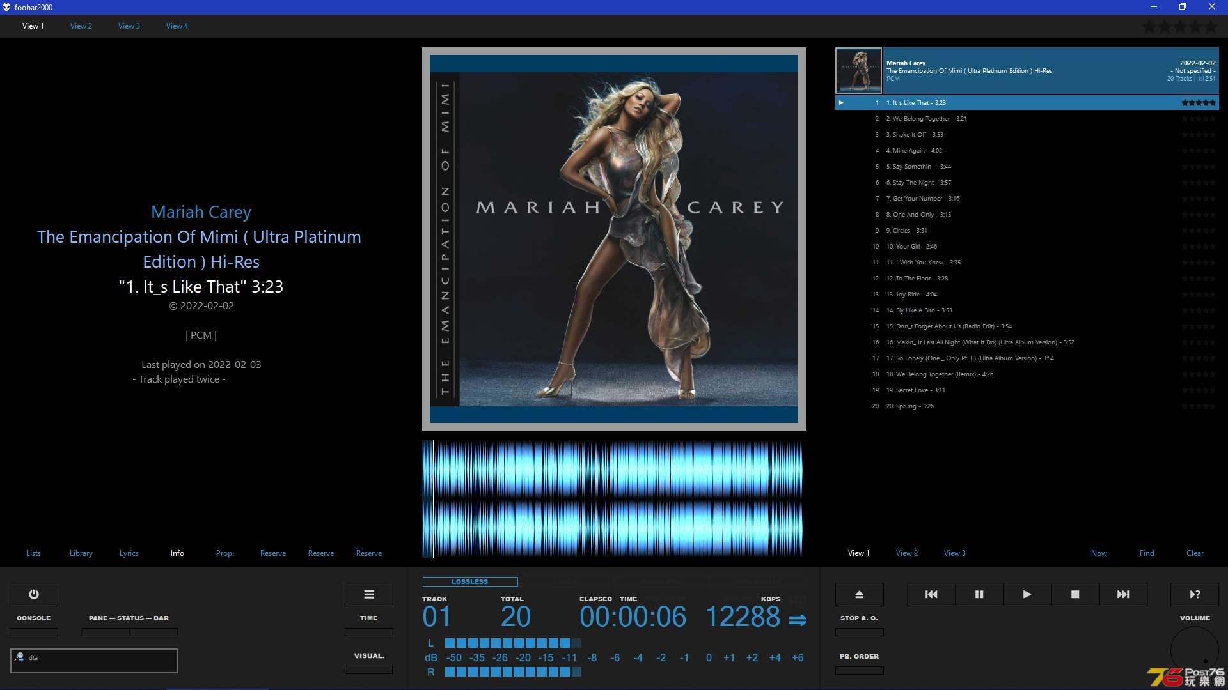Screen dimensions: 1228x690
Task: Select track 8. One And Only - 3:15
Action: click(x=1027, y=214)
